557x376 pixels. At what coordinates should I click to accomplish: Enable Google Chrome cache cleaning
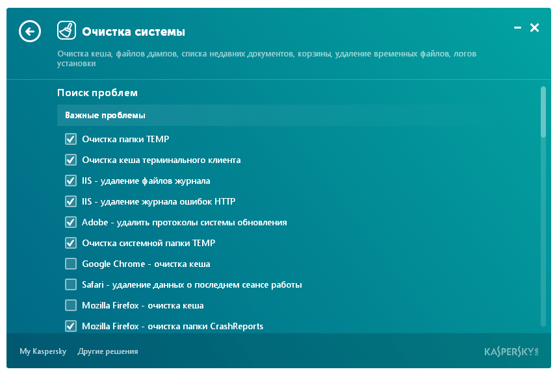coord(70,264)
